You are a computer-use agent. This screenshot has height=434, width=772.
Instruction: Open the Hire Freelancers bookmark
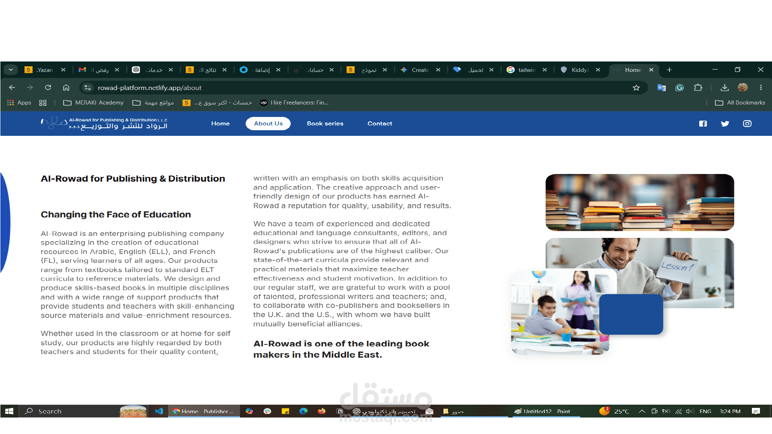tap(294, 103)
